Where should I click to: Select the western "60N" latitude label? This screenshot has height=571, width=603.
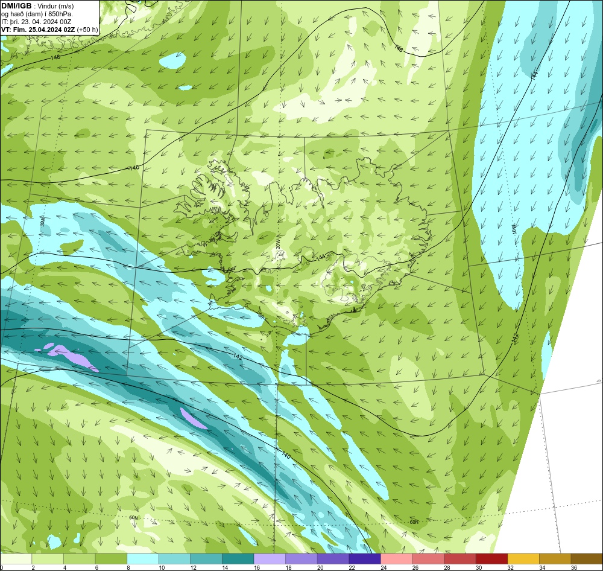(x=133, y=518)
